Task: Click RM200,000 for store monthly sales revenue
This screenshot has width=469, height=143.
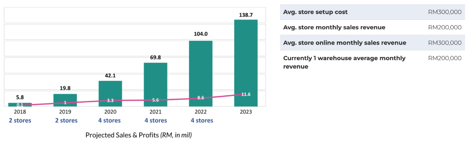Action: (445, 27)
